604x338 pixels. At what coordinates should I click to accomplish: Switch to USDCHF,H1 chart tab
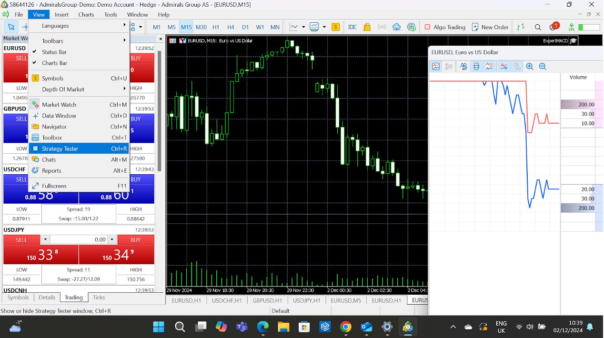tap(227, 300)
